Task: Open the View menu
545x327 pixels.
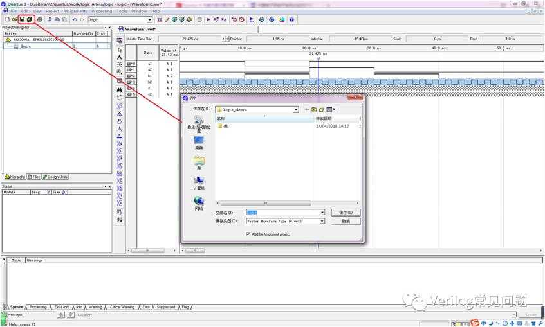Action: [x=37, y=11]
